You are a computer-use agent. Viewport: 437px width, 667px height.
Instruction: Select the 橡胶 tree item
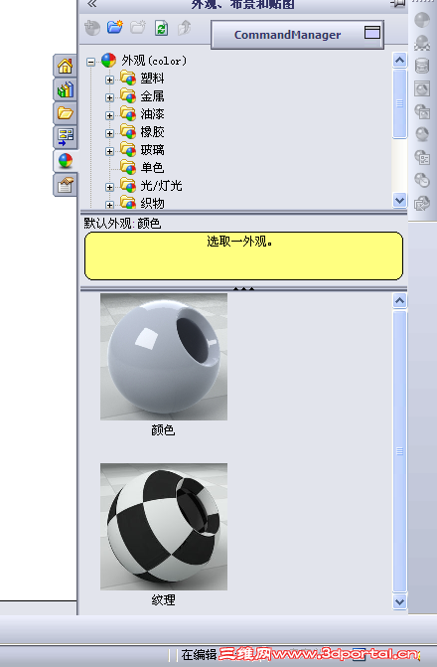tap(152, 132)
